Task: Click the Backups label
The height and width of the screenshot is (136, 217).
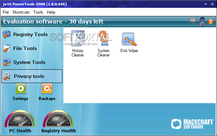Action: coord(47,99)
